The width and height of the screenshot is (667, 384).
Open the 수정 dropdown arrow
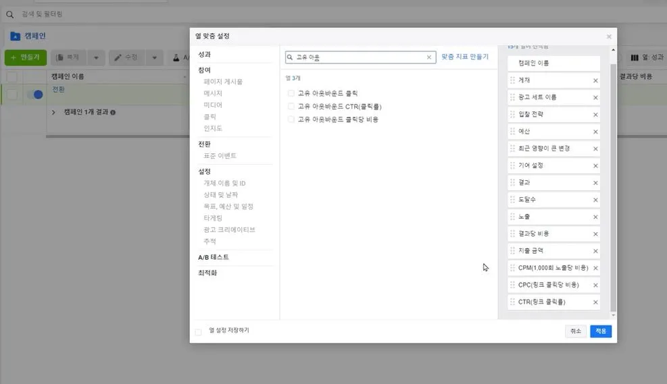click(x=154, y=57)
